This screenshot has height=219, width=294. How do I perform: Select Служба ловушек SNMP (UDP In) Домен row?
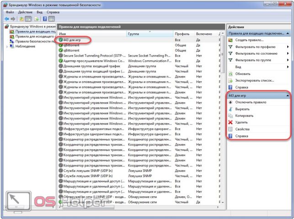[x=139, y=171]
